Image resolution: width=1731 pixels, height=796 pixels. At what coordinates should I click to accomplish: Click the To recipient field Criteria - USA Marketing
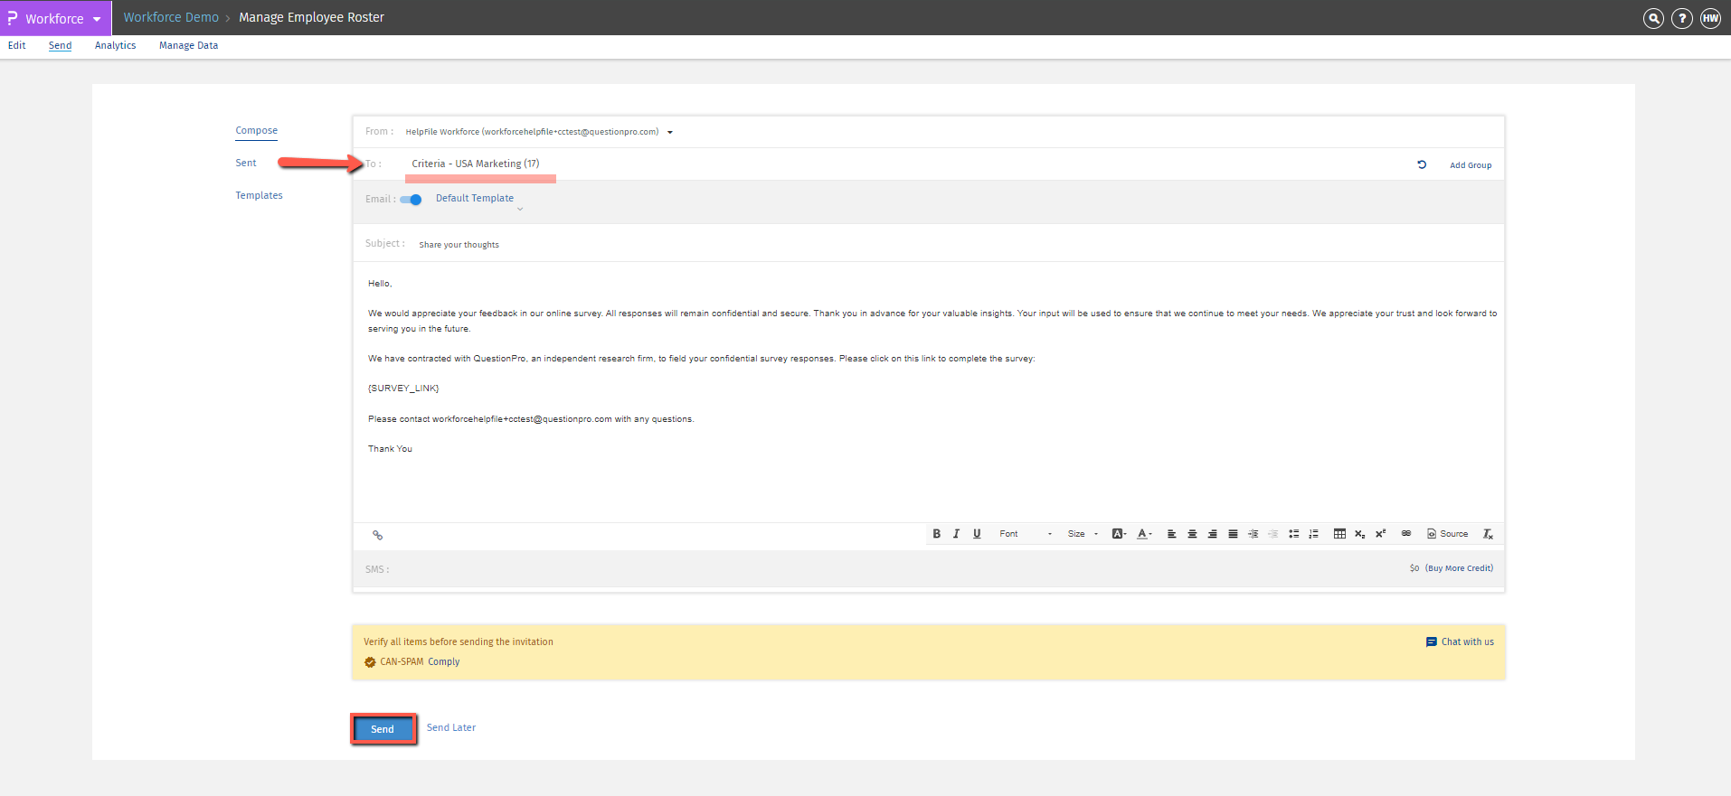(476, 164)
